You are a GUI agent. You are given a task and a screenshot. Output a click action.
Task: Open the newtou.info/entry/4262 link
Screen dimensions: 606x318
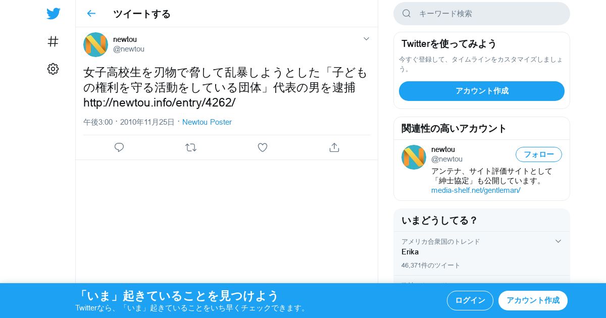160,102
